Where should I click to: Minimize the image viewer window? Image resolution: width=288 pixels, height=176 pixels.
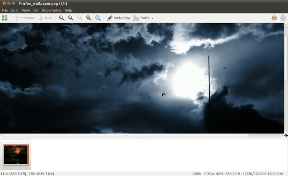click(9, 3)
